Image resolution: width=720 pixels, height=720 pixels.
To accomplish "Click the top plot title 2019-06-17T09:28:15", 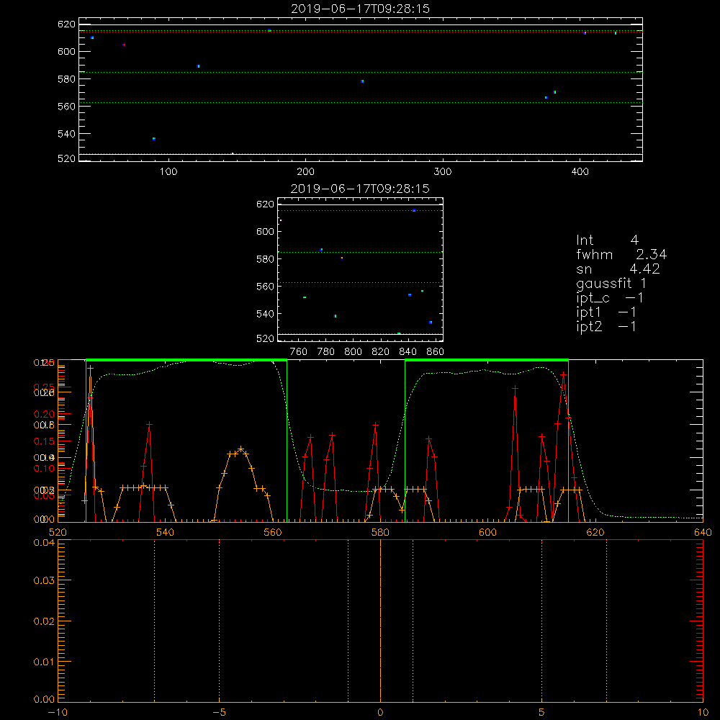I will (x=360, y=9).
